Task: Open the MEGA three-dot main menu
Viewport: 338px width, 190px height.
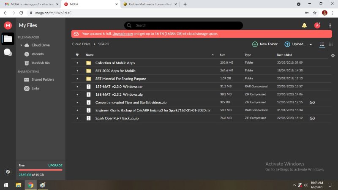Action: [330, 25]
